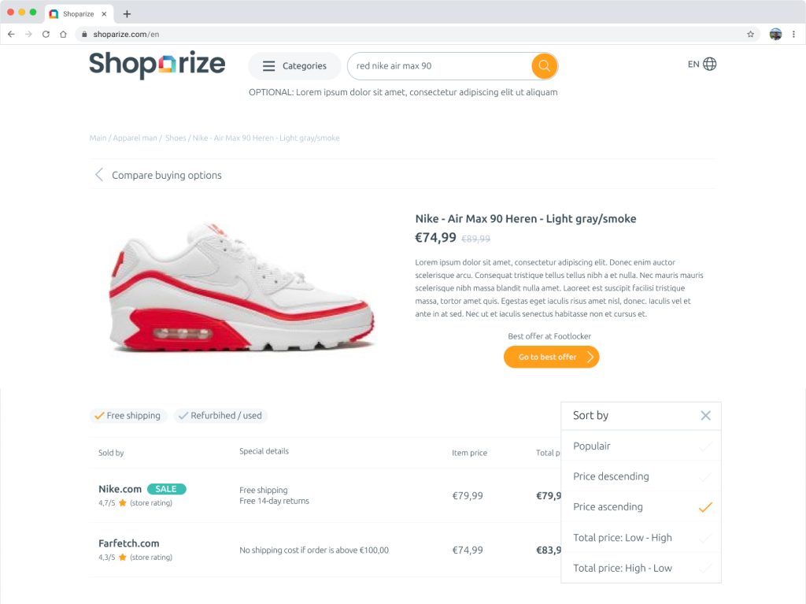Click the back arrow beside Compare buying options
806x604 pixels.
click(99, 175)
